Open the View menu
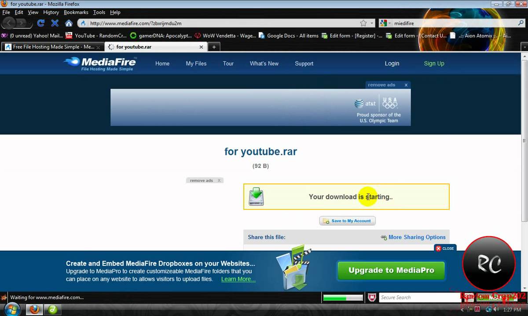 [x=33, y=12]
